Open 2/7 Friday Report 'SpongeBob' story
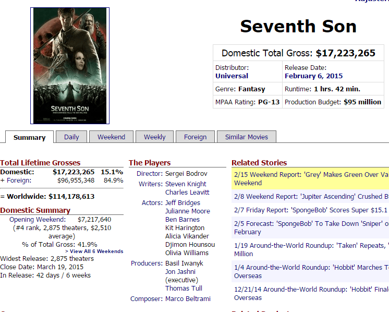Viewport: 389px width, 312px height. (x=311, y=210)
